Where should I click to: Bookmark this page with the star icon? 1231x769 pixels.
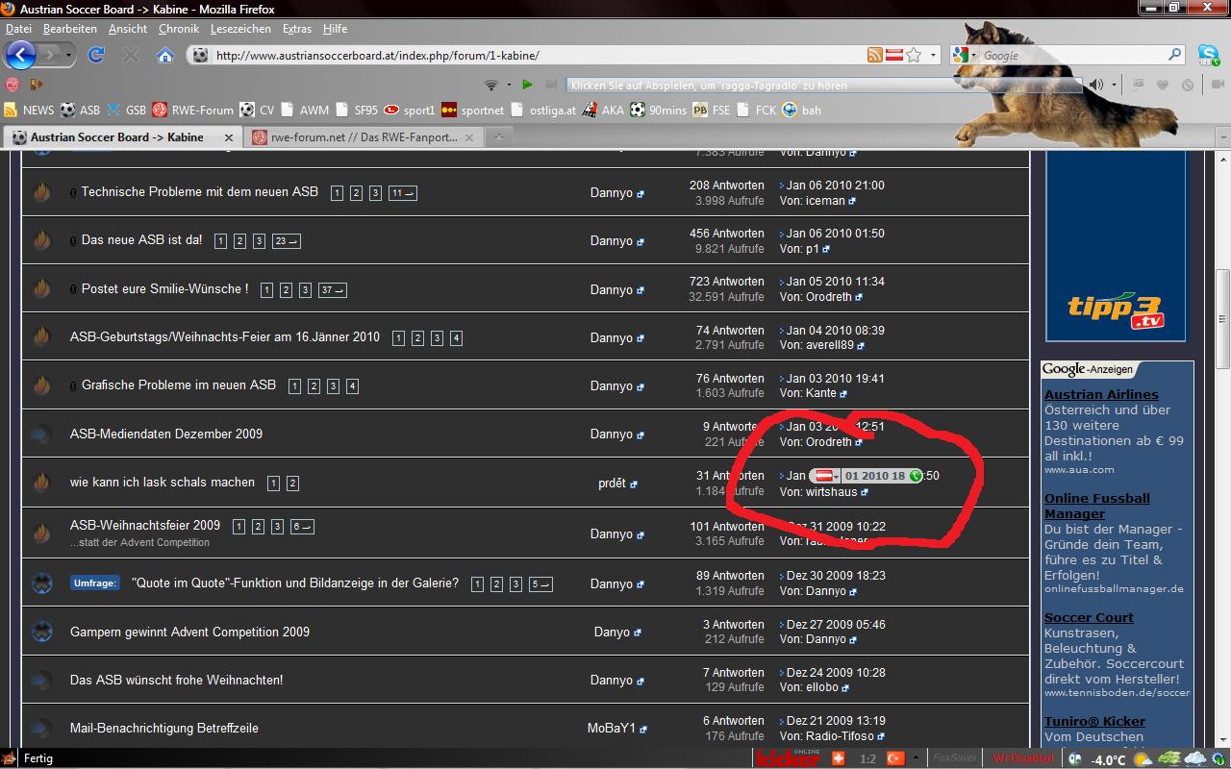[x=914, y=56]
